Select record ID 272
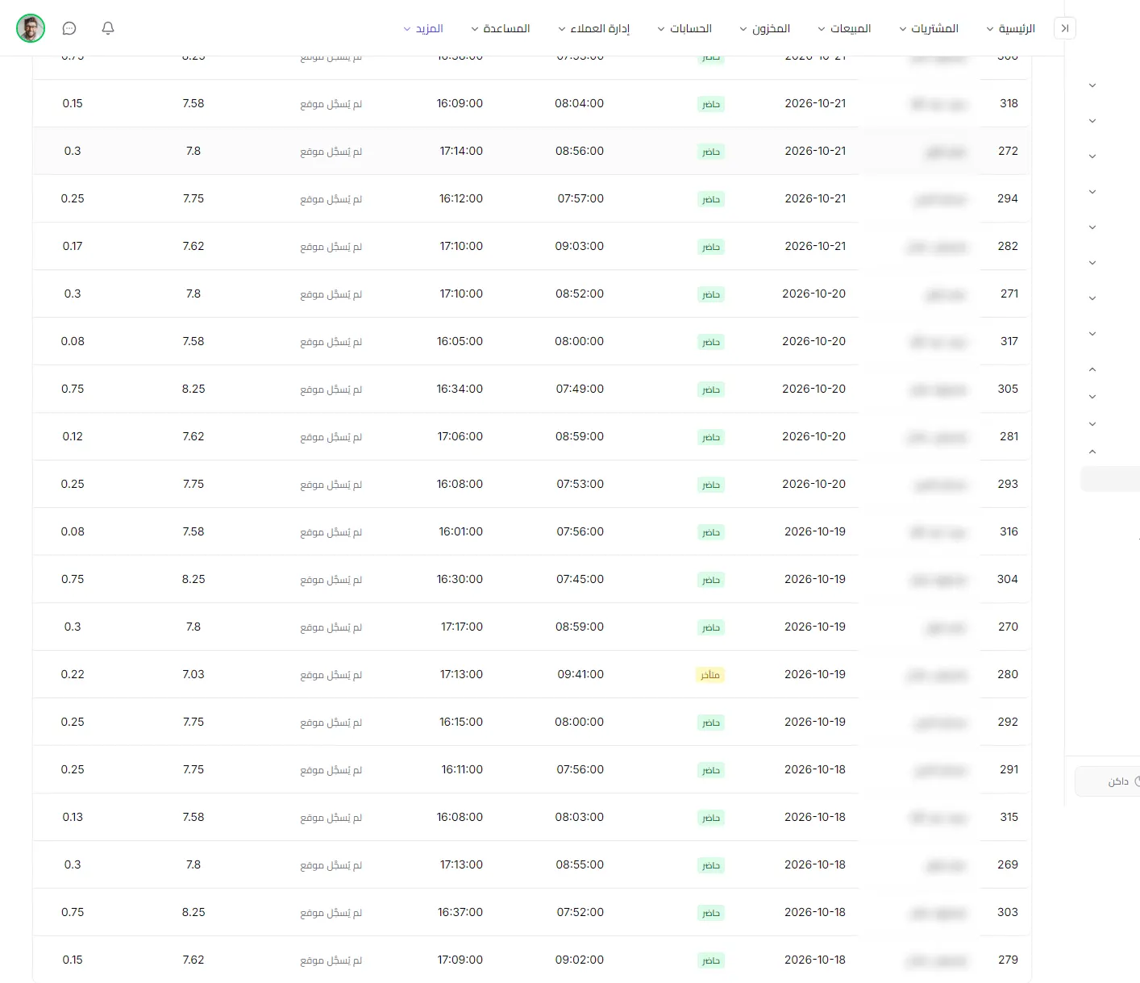Image resolution: width=1140 pixels, height=983 pixels. tap(1008, 151)
